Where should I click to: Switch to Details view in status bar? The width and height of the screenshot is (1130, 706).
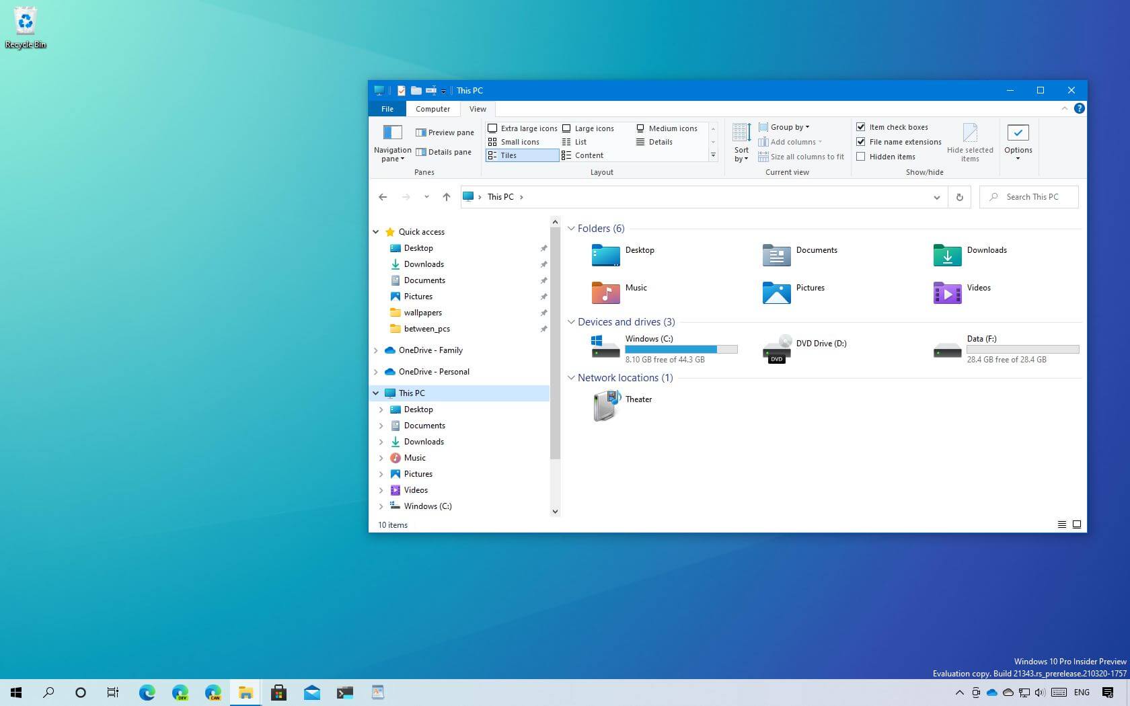(1061, 524)
